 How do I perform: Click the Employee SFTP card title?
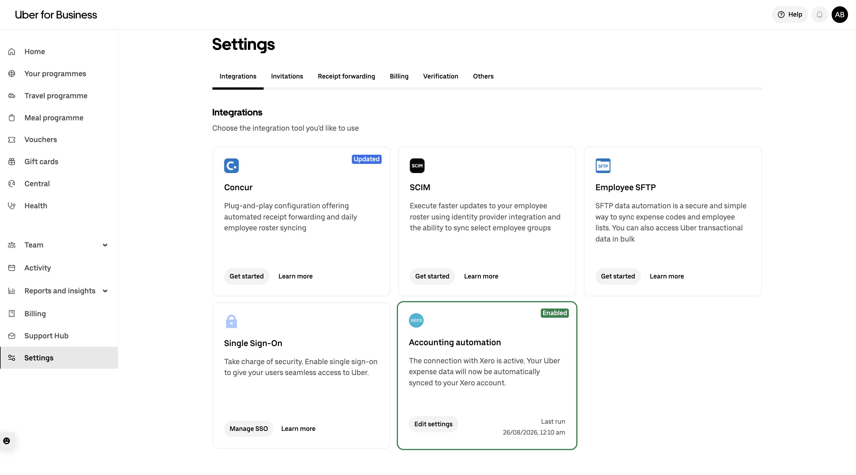[625, 187]
